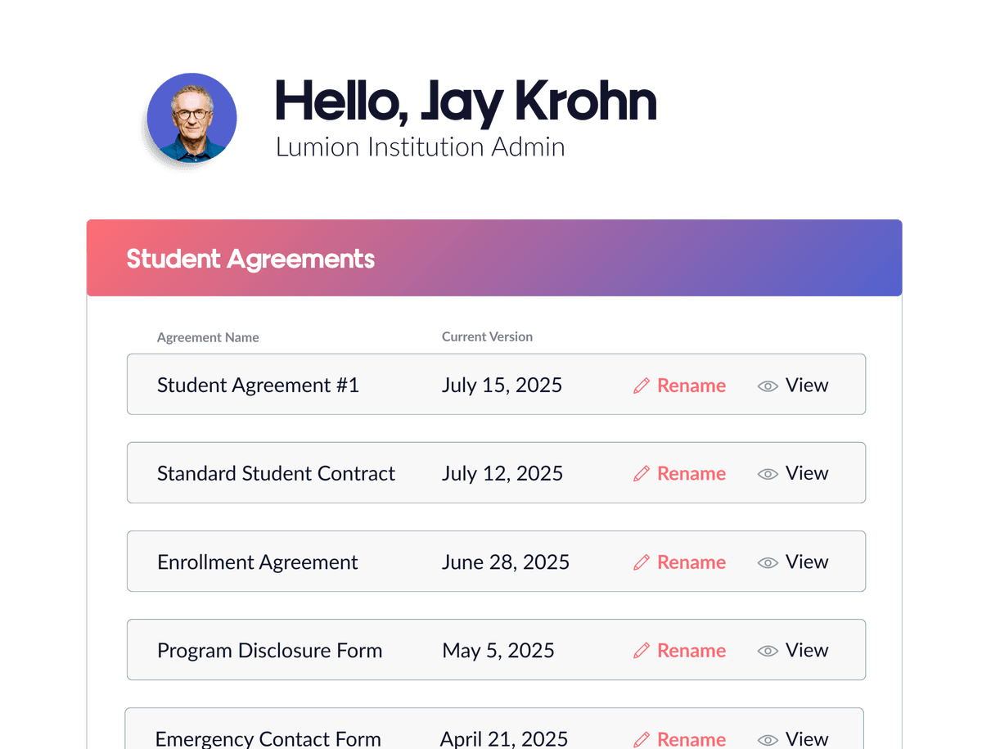Image resolution: width=982 pixels, height=749 pixels.
Task: Click the Current Version column header
Action: [487, 336]
